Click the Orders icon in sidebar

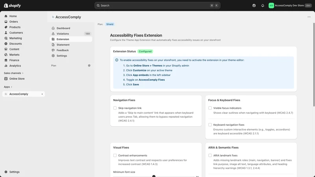pyautogui.click(x=6, y=22)
